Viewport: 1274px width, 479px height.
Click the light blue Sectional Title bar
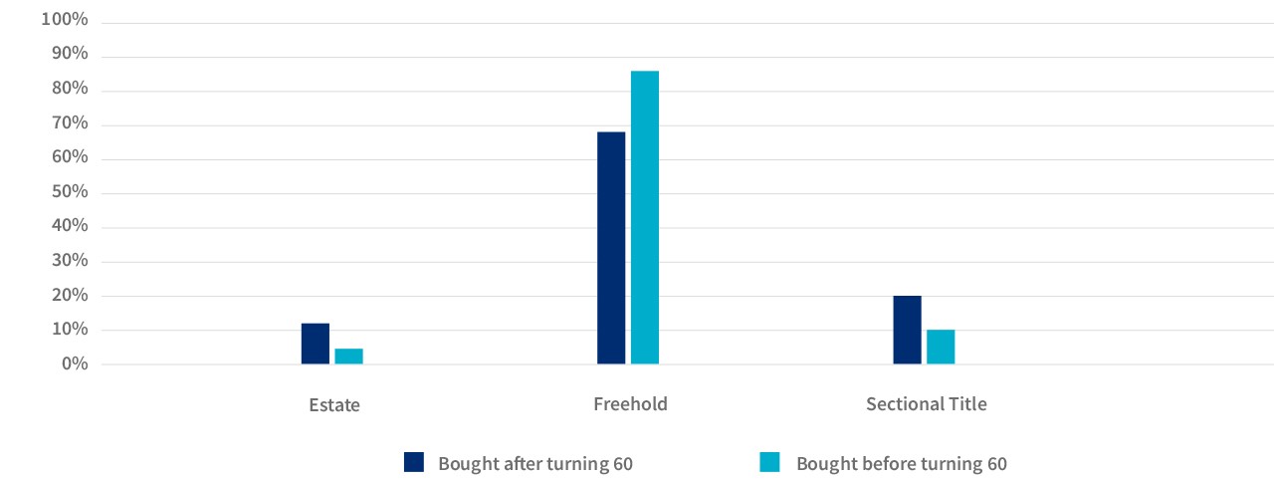click(941, 347)
